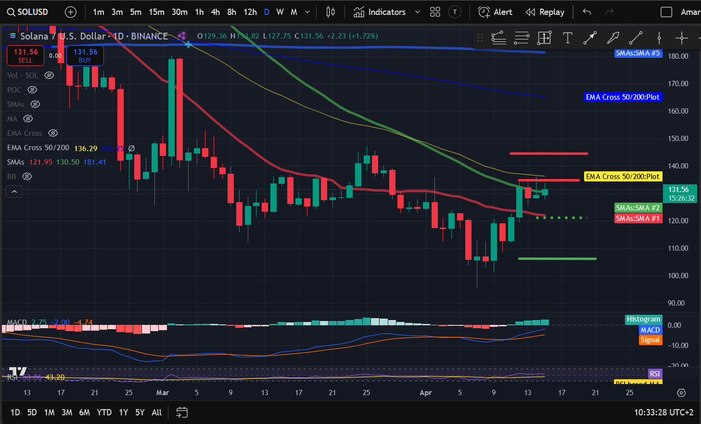The image size is (701, 424).
Task: Click the compare or add symbol plus icon
Action: (x=71, y=12)
